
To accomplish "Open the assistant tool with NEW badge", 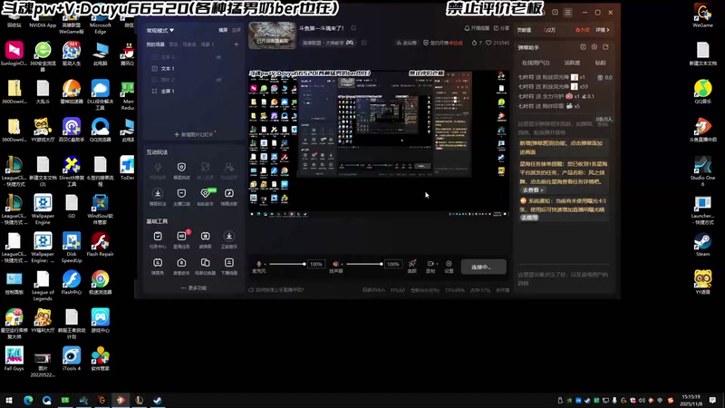I will tap(206, 197).
